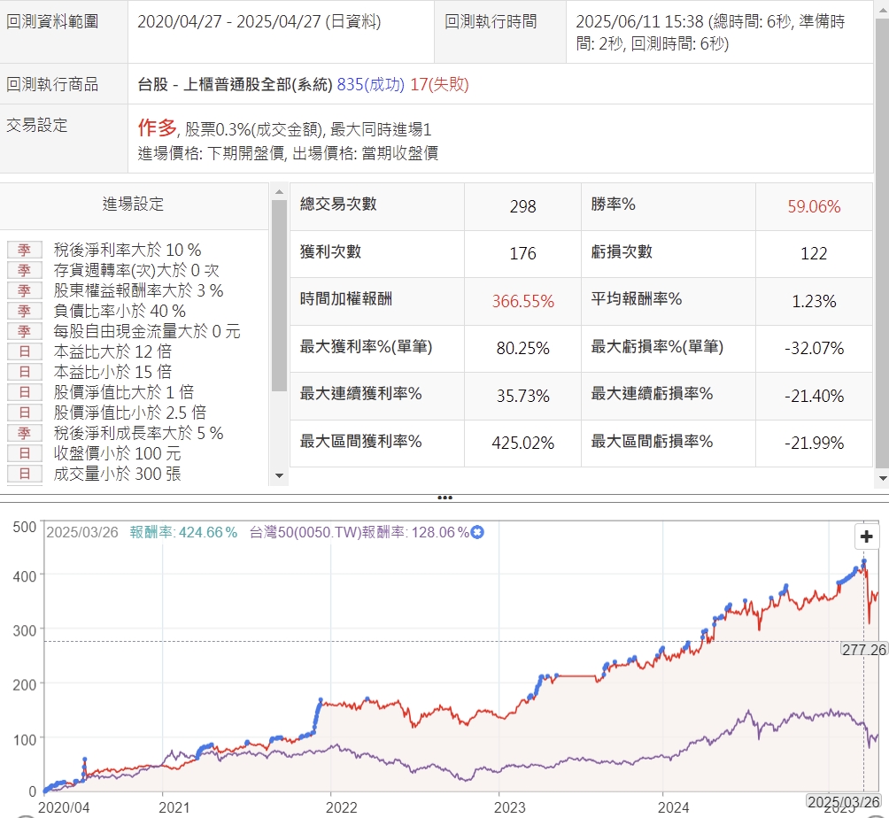
Task: Select the 進場設定 panel header
Action: click(133, 204)
